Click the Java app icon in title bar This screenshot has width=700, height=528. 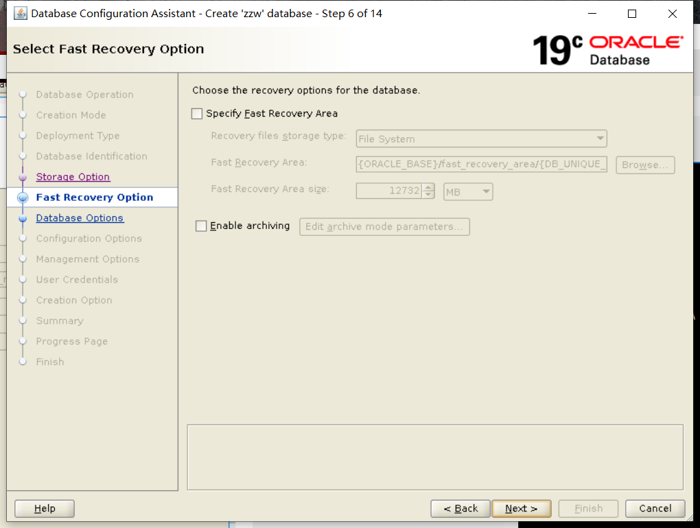point(20,14)
